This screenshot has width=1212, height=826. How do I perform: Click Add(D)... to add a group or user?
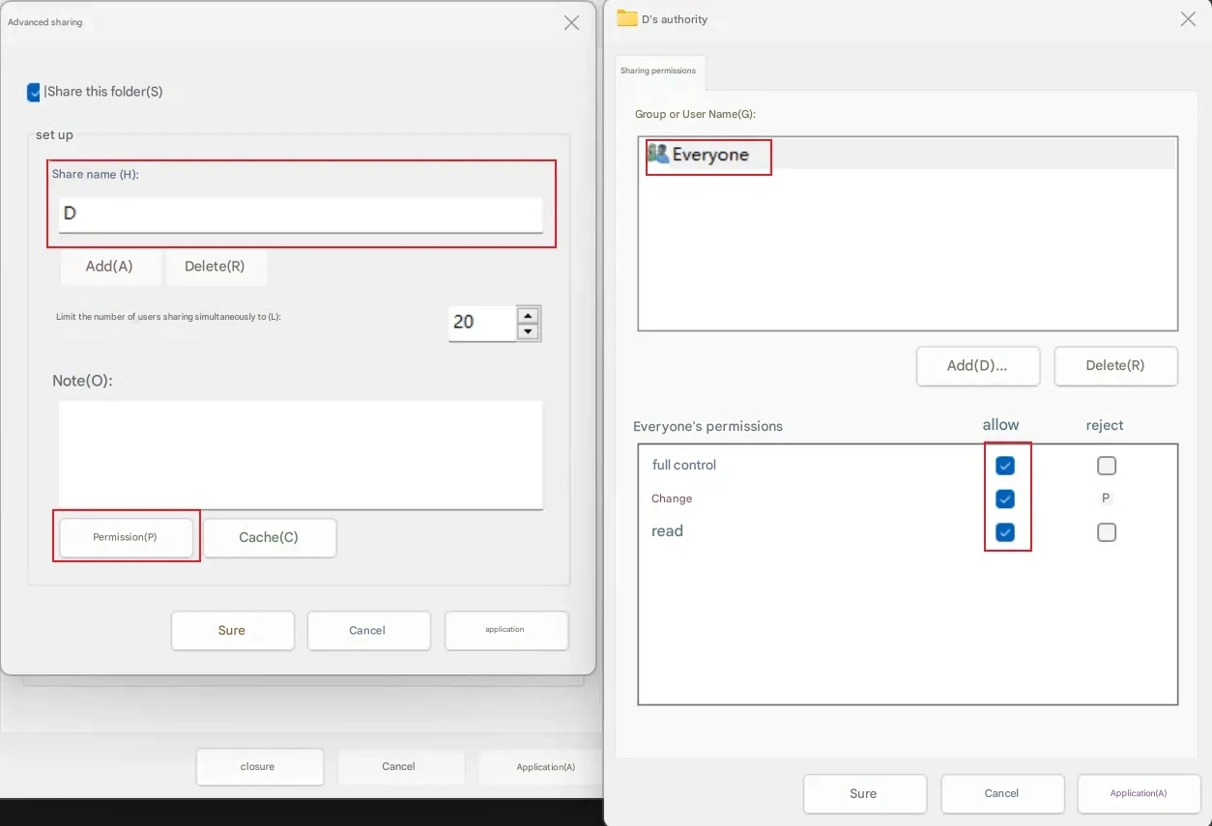pos(977,366)
